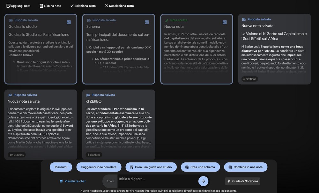Uncheck the Schema note checkbox
The width and height of the screenshot is (319, 193).
point(147,22)
